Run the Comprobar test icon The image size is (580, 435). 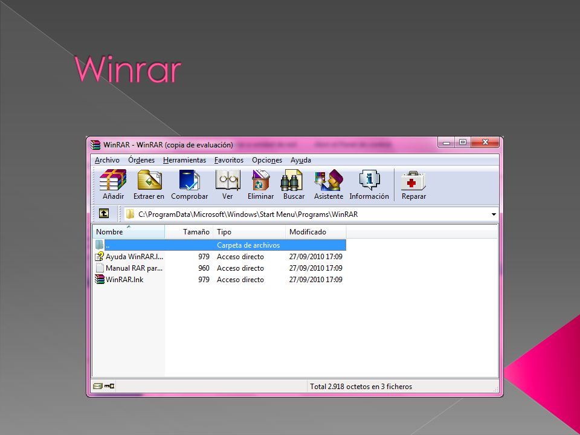(189, 180)
